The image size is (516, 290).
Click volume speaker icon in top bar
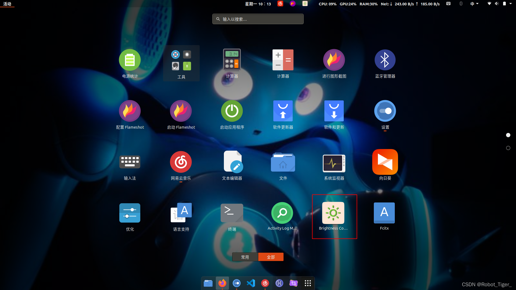(x=497, y=3)
